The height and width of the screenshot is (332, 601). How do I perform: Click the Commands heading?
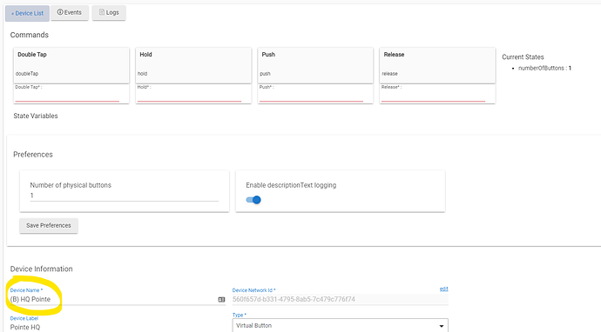(30, 35)
